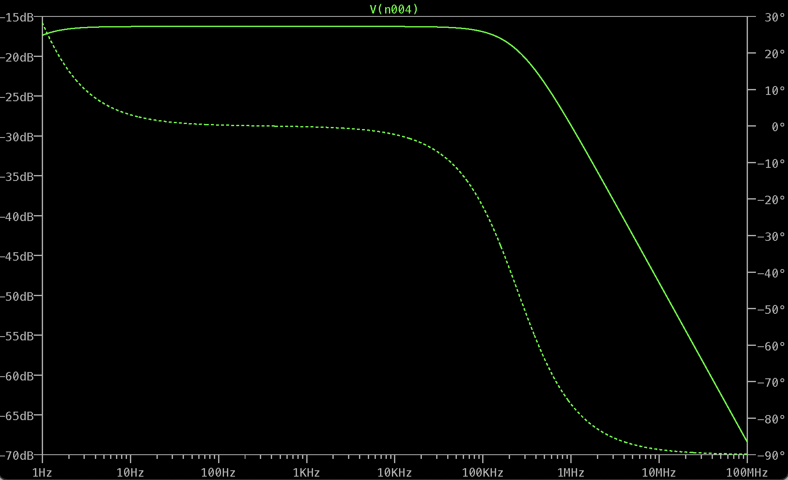Screen dimensions: 788x480
Task: Click the 1Hz frequency axis label
Action: coord(42,472)
